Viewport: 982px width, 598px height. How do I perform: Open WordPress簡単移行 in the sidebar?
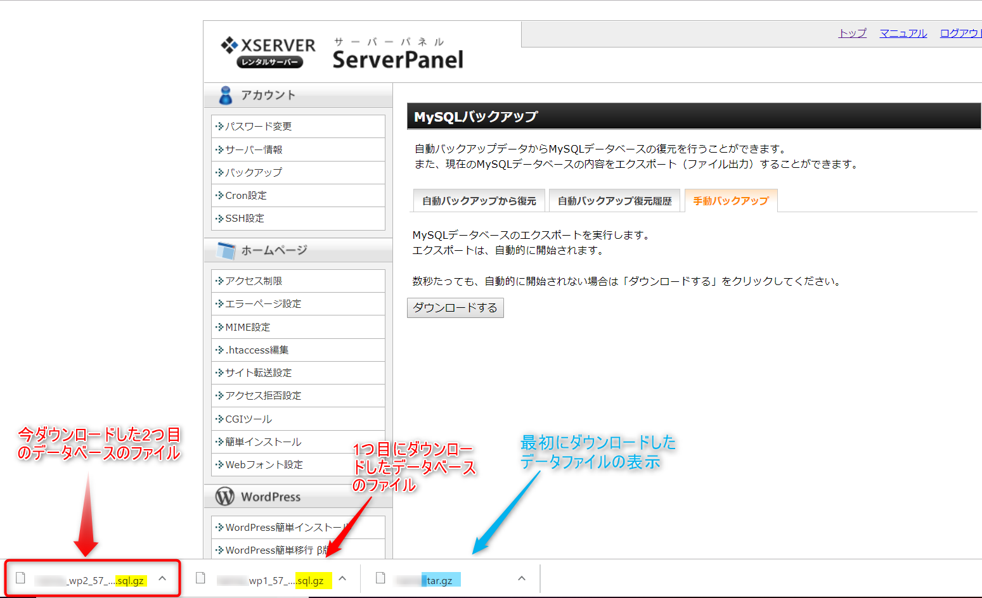(298, 550)
